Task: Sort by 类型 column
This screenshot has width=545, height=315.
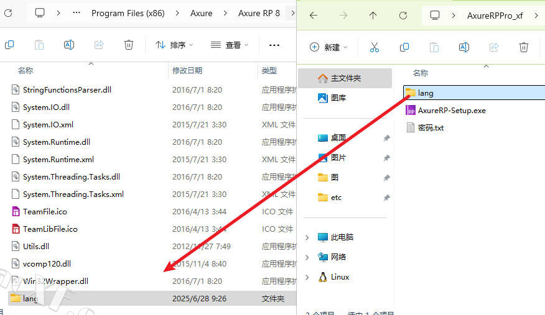Action: point(269,70)
